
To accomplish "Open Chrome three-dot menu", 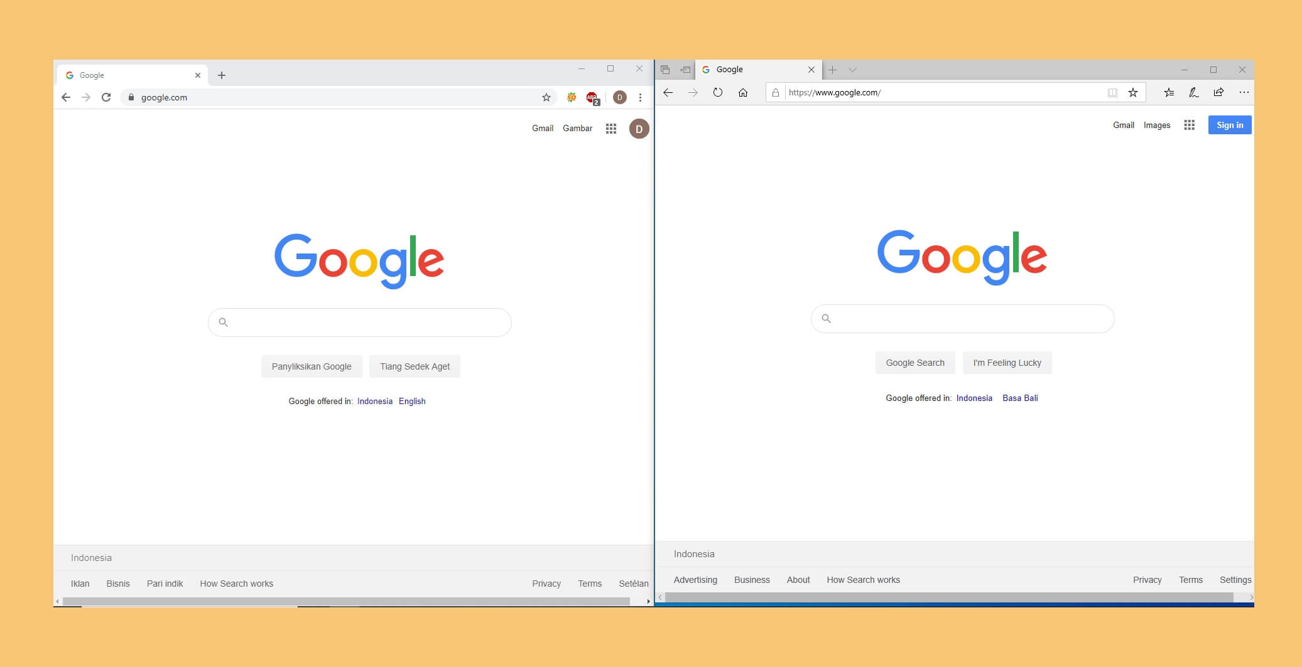I will (x=640, y=97).
